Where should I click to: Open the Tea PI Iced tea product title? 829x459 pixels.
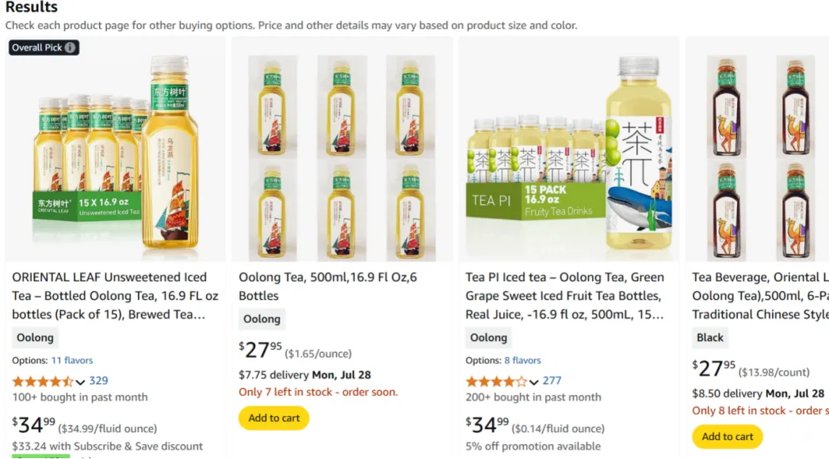click(564, 296)
